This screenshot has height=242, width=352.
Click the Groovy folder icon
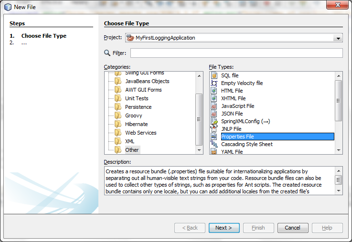pos(118,116)
